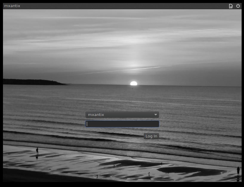Viewport: 244px width, 187px height.
Task: Click the Log In button
Action: pos(151,136)
